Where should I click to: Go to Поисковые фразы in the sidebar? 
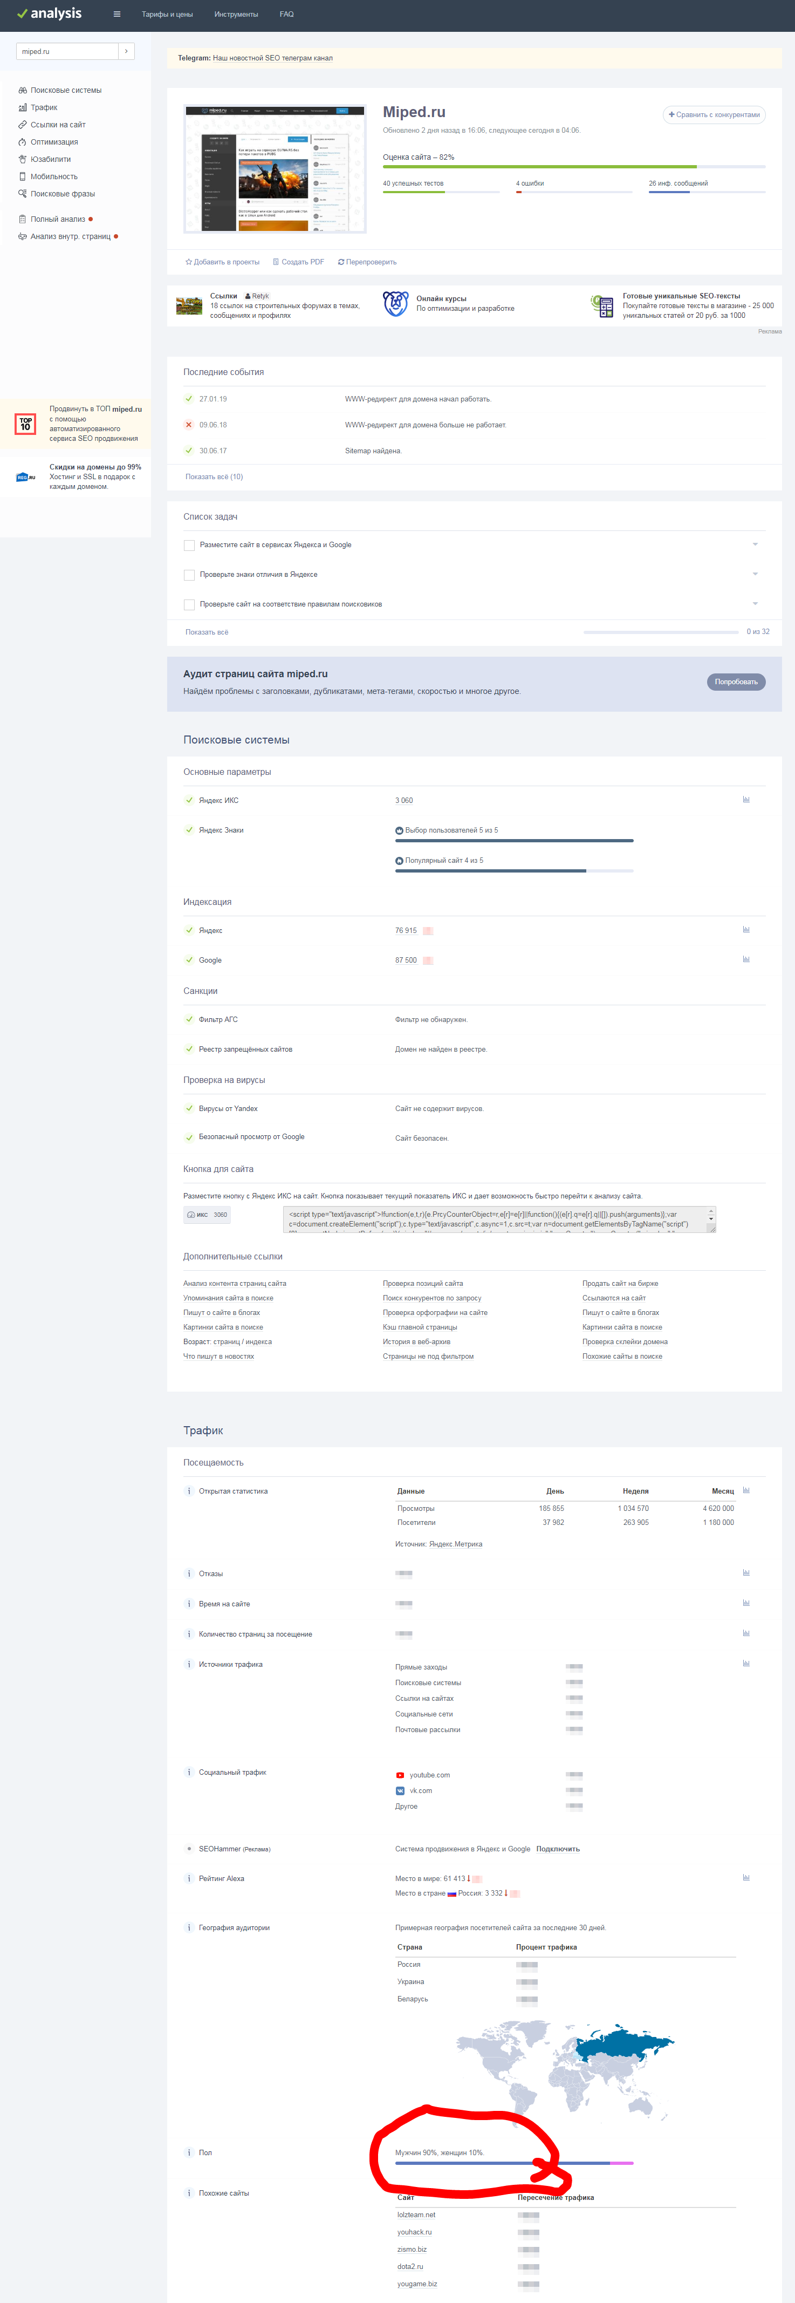(56, 194)
